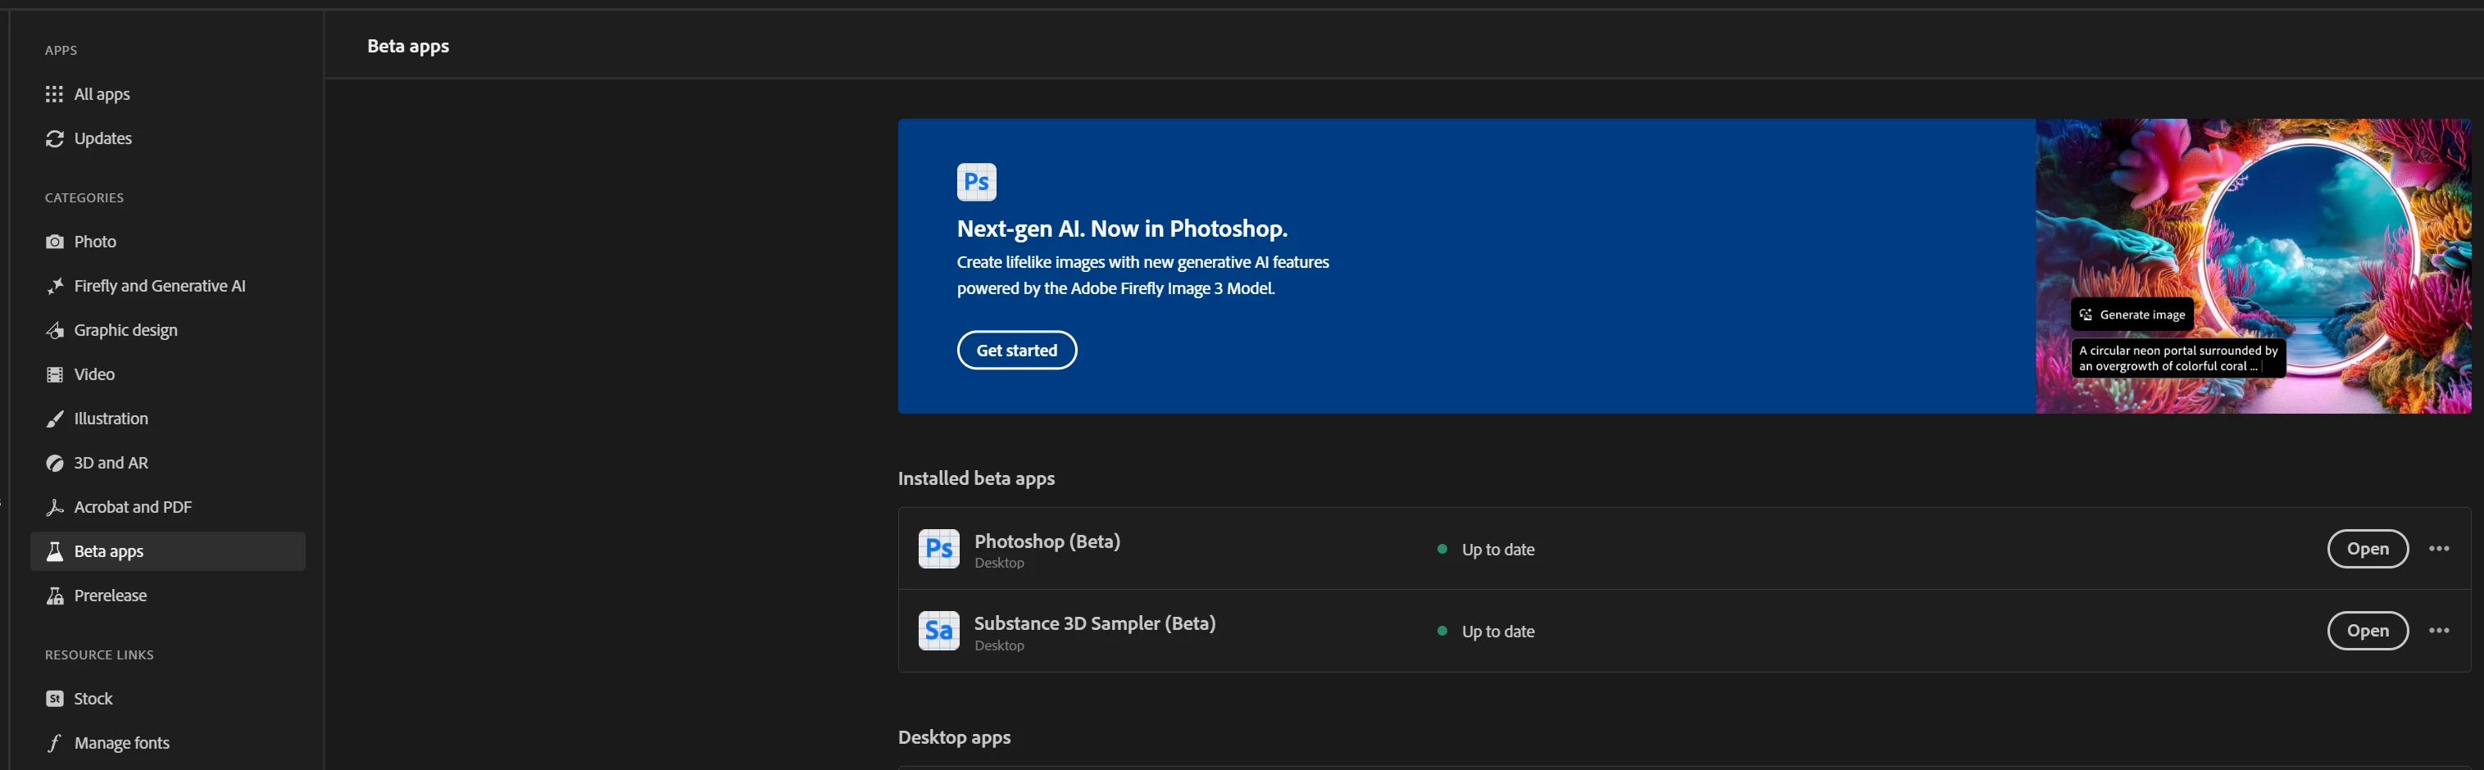2484x770 pixels.
Task: Click the Manage fonts icon
Action: coord(54,743)
